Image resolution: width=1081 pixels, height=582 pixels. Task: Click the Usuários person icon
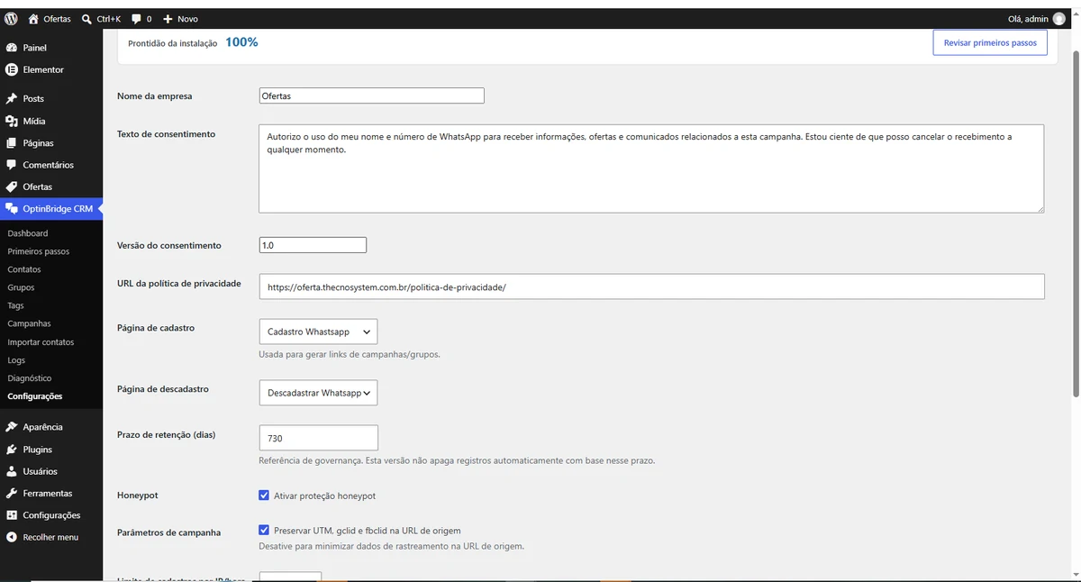[x=12, y=471]
